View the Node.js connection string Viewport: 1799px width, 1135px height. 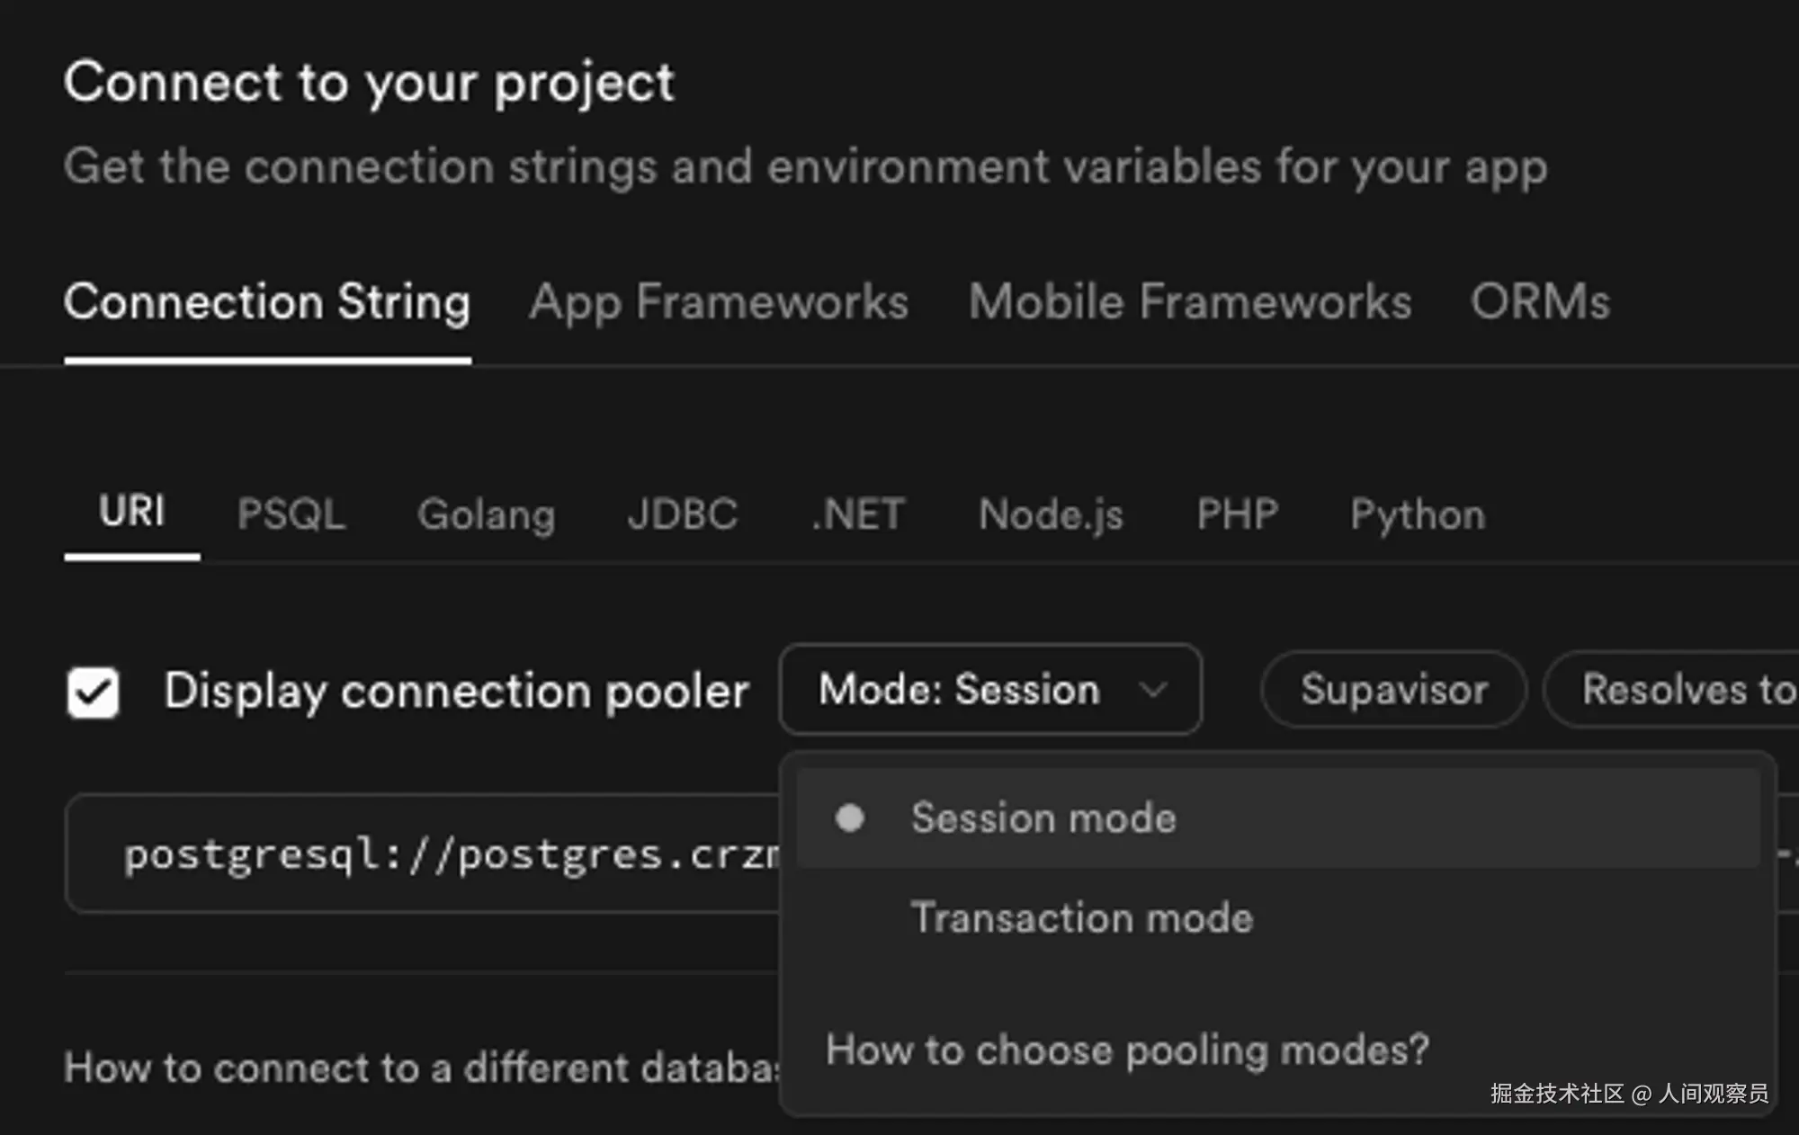(x=1051, y=514)
